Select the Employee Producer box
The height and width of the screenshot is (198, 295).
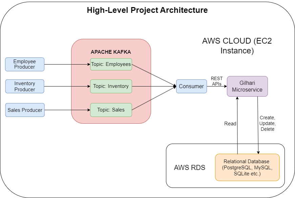25,65
